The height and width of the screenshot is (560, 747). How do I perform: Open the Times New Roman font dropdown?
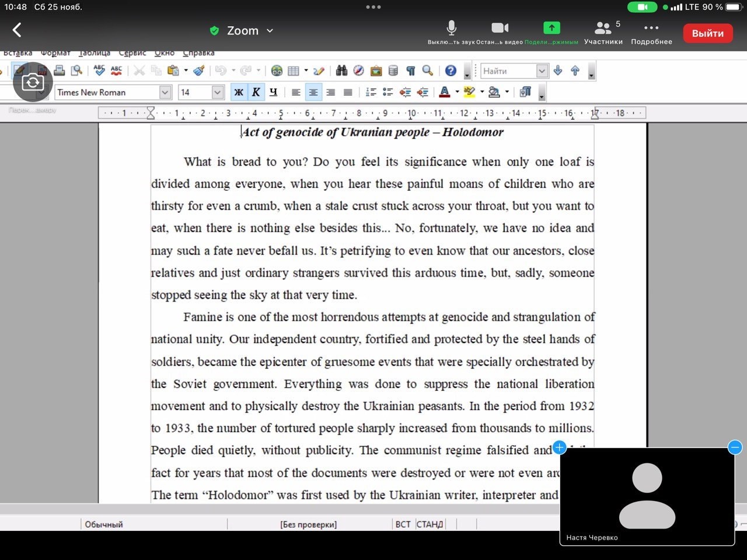pyautogui.click(x=165, y=92)
